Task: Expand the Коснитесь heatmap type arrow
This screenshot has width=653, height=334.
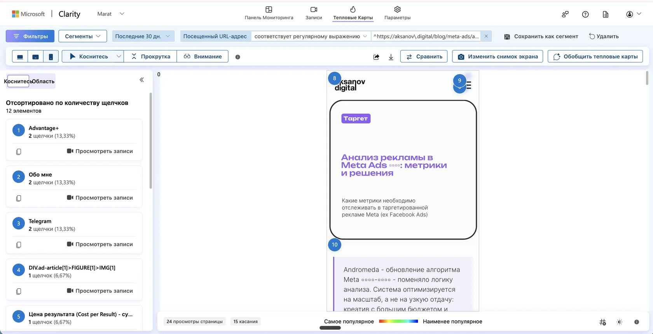Action: point(119,56)
